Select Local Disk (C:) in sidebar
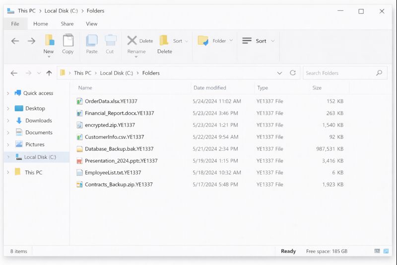Viewport: 397px width, 265px height. tap(36, 157)
